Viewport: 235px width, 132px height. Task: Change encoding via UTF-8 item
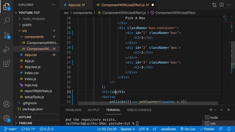[x=144, y=129]
